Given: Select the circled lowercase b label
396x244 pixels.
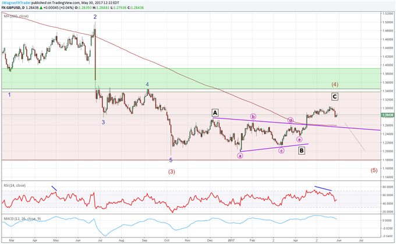Looking at the screenshot, I should [x=253, y=116].
